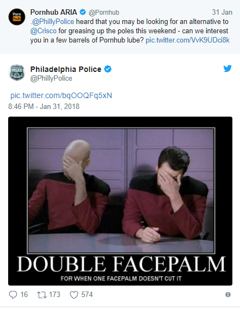The image size is (240, 309).
Task: Retweet using the retweet arrows icon
Action: 42,295
